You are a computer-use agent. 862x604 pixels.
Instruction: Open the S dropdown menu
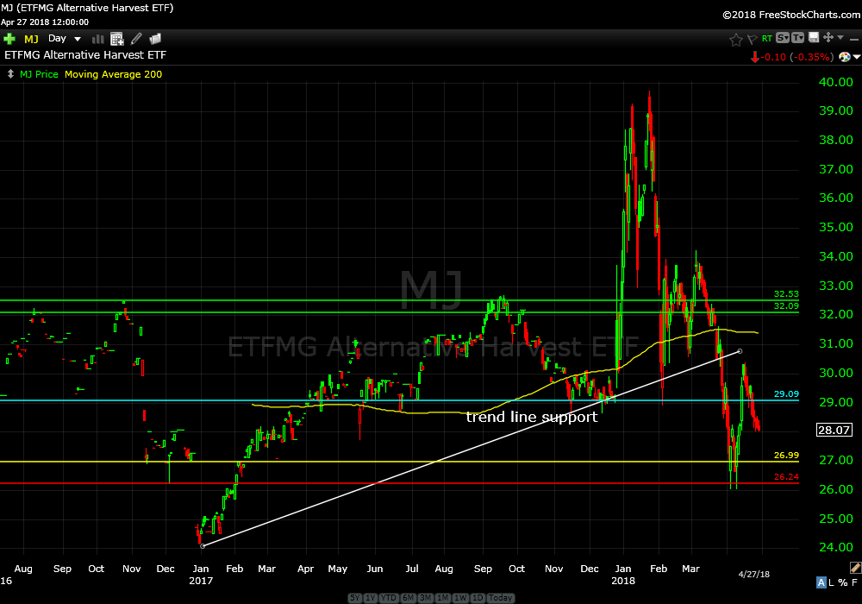(x=783, y=38)
